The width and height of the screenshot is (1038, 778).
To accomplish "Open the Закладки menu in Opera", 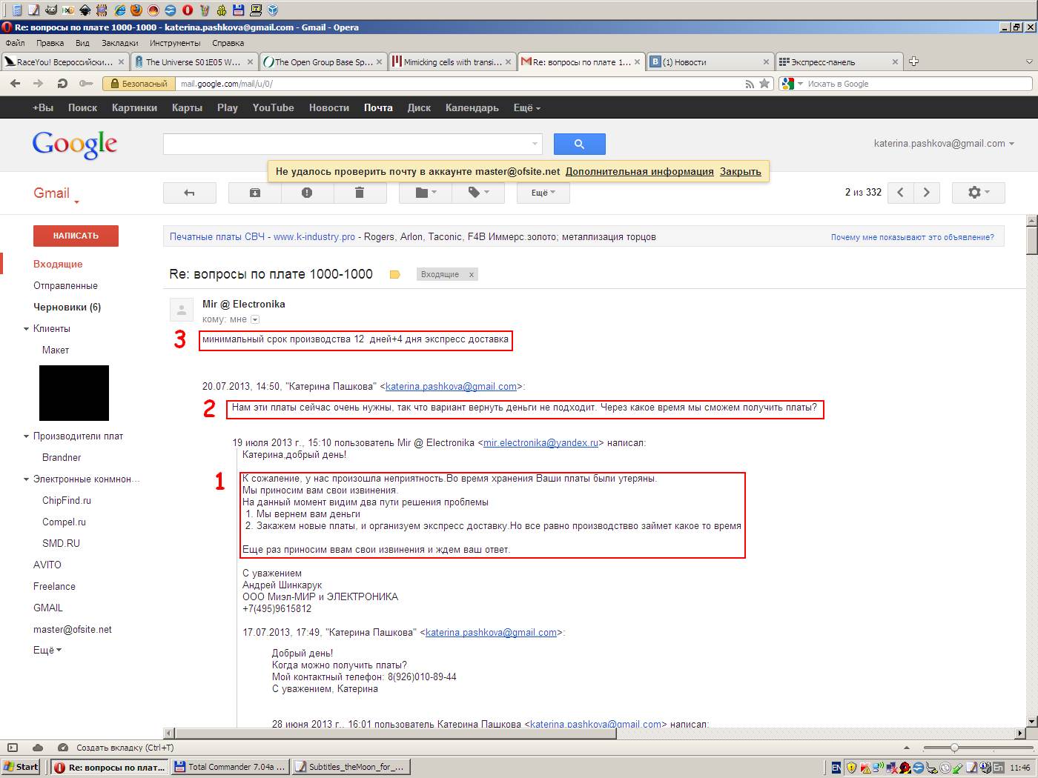I will coord(119,43).
